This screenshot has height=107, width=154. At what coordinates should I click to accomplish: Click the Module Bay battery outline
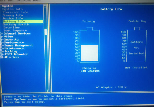[x=136, y=45]
